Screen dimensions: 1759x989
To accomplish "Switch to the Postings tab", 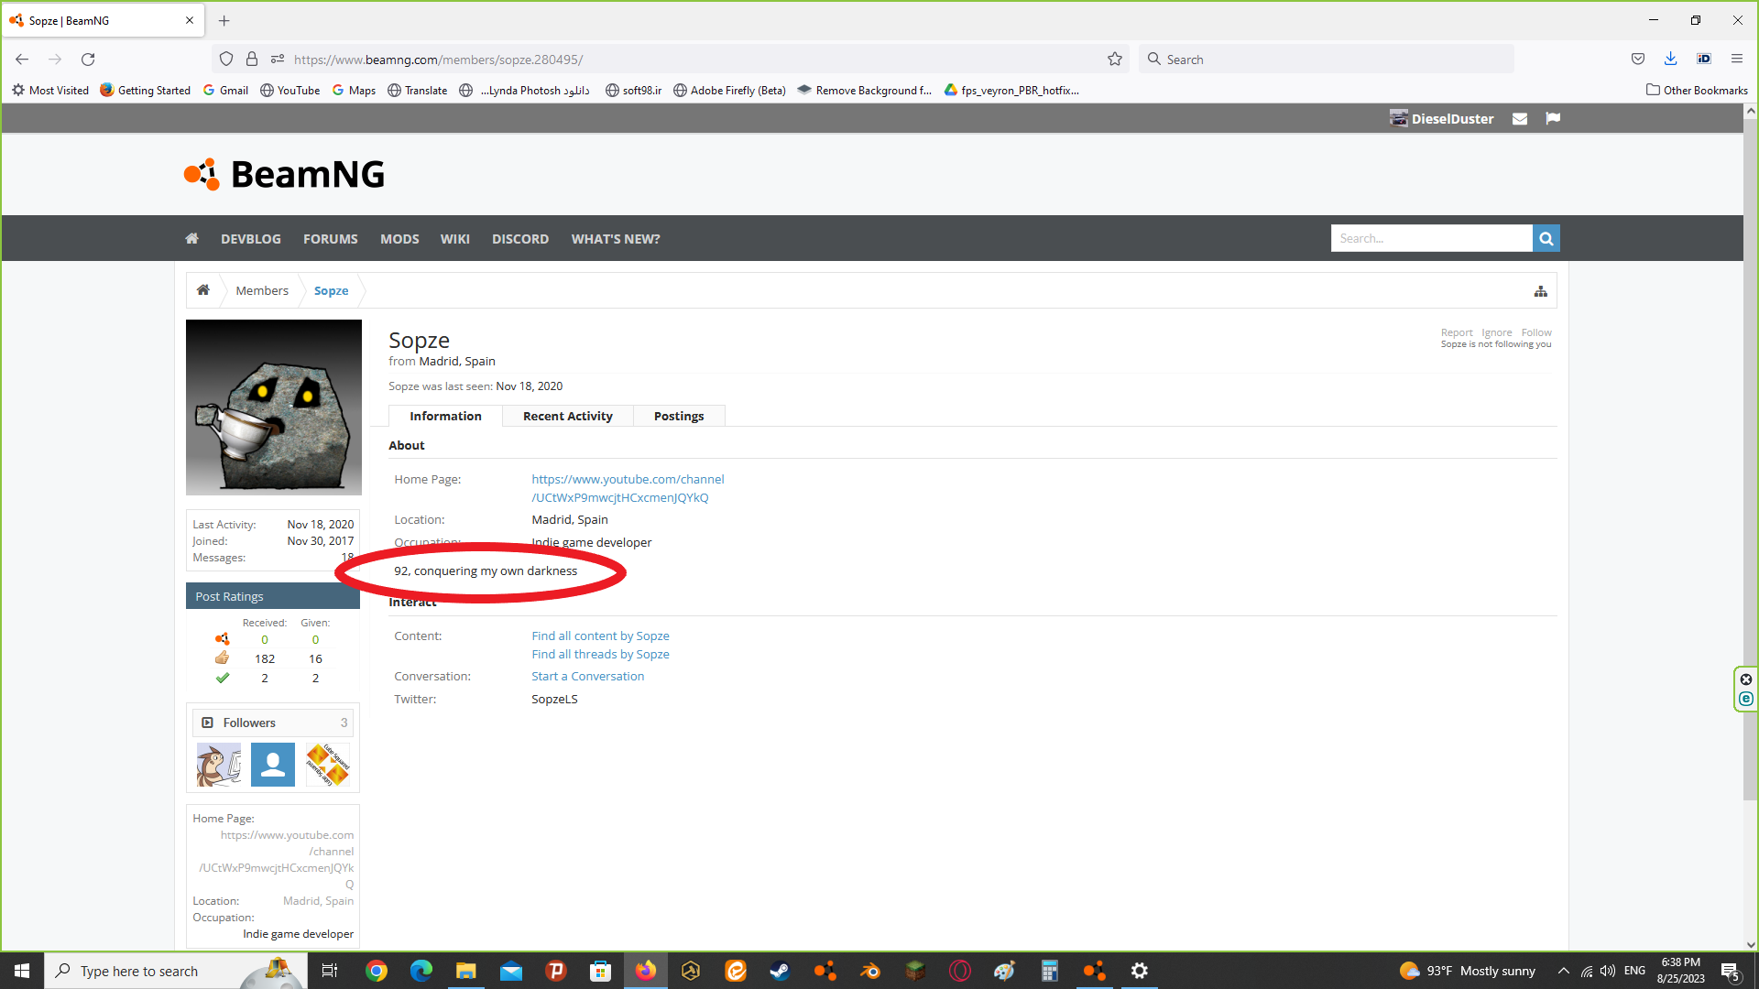I will (678, 417).
